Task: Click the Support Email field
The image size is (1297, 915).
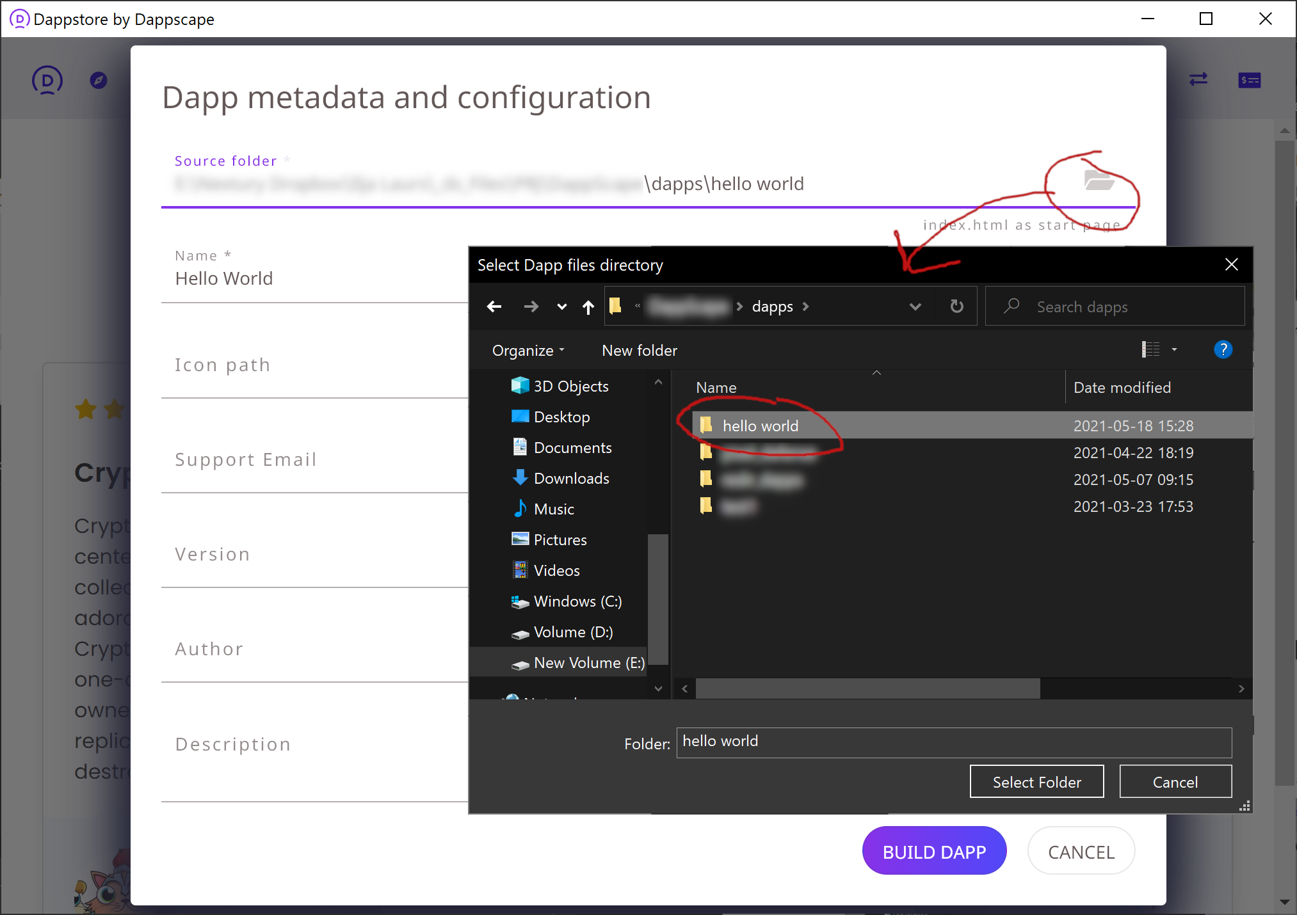Action: tap(314, 460)
